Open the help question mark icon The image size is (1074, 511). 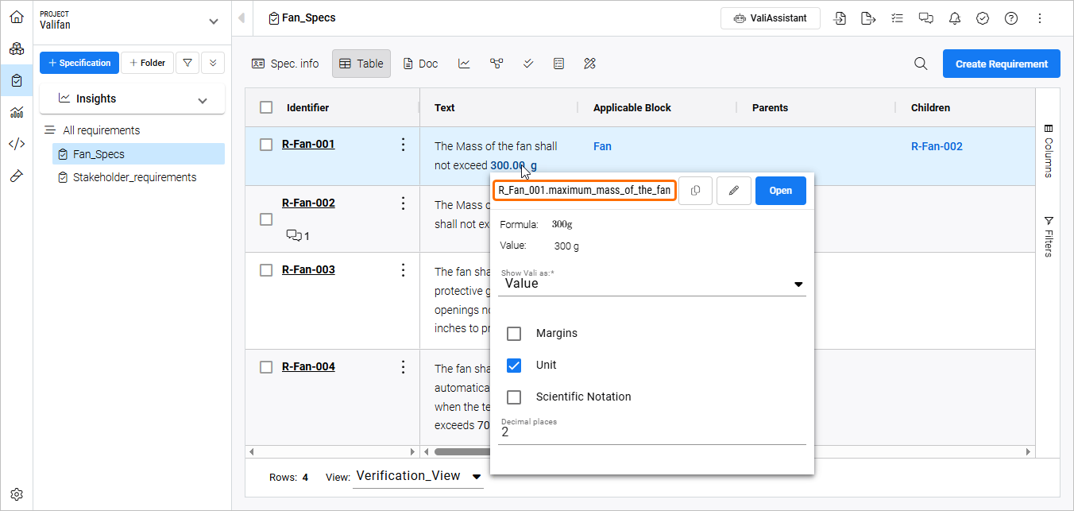[x=1011, y=18]
